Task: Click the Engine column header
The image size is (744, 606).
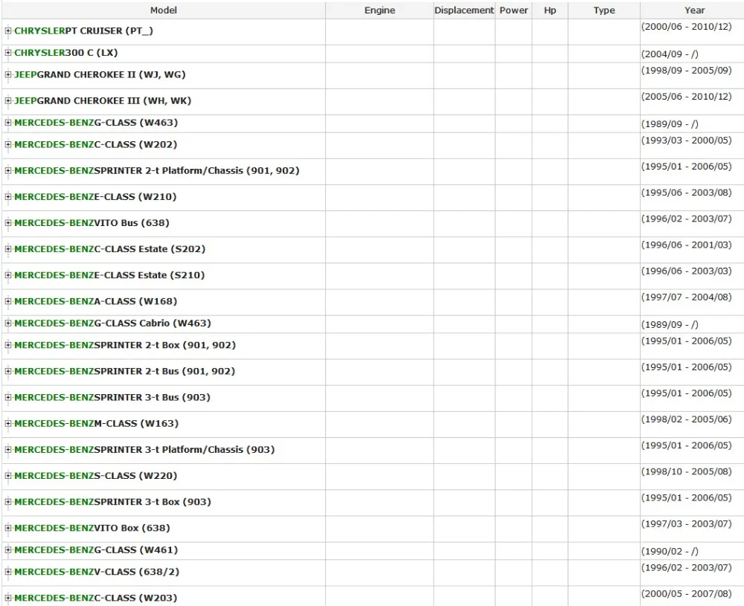Action: [x=379, y=10]
